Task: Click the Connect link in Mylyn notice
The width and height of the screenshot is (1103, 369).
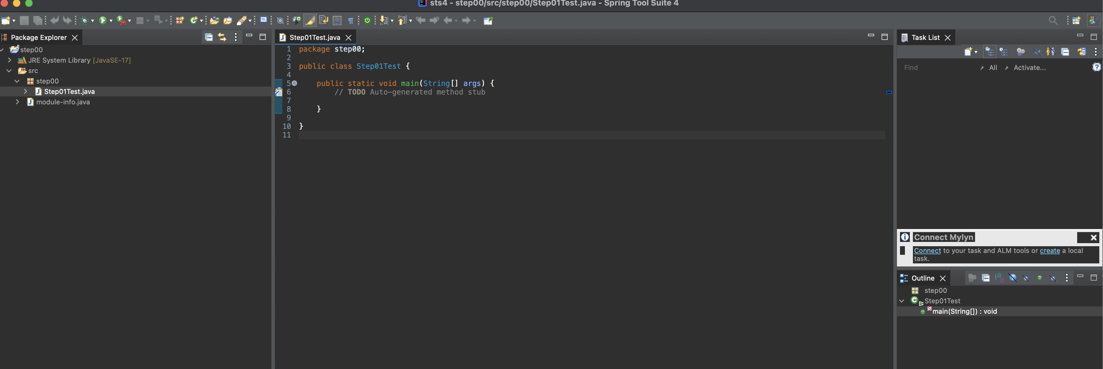Action: click(x=927, y=251)
